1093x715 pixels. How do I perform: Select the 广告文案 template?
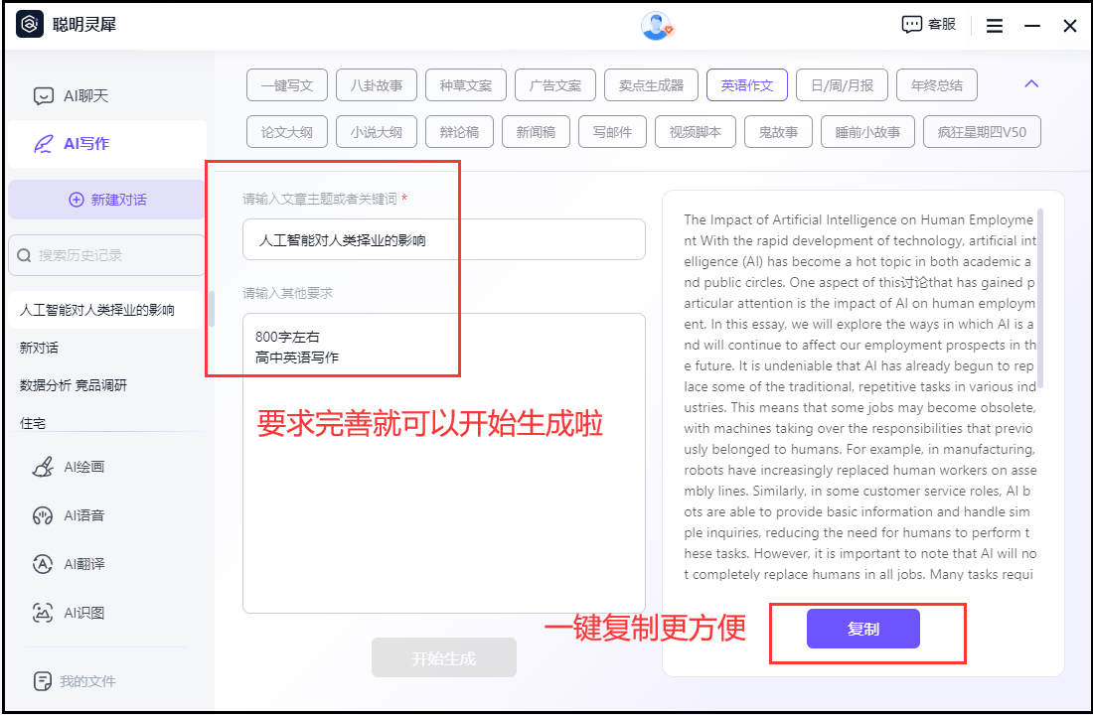[555, 85]
